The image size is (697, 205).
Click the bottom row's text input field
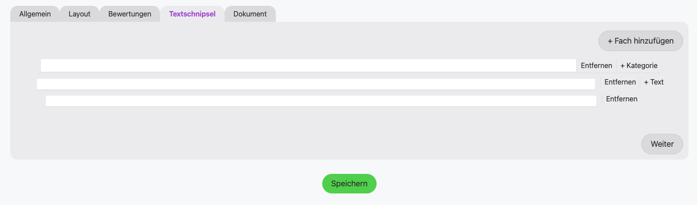tap(321, 101)
